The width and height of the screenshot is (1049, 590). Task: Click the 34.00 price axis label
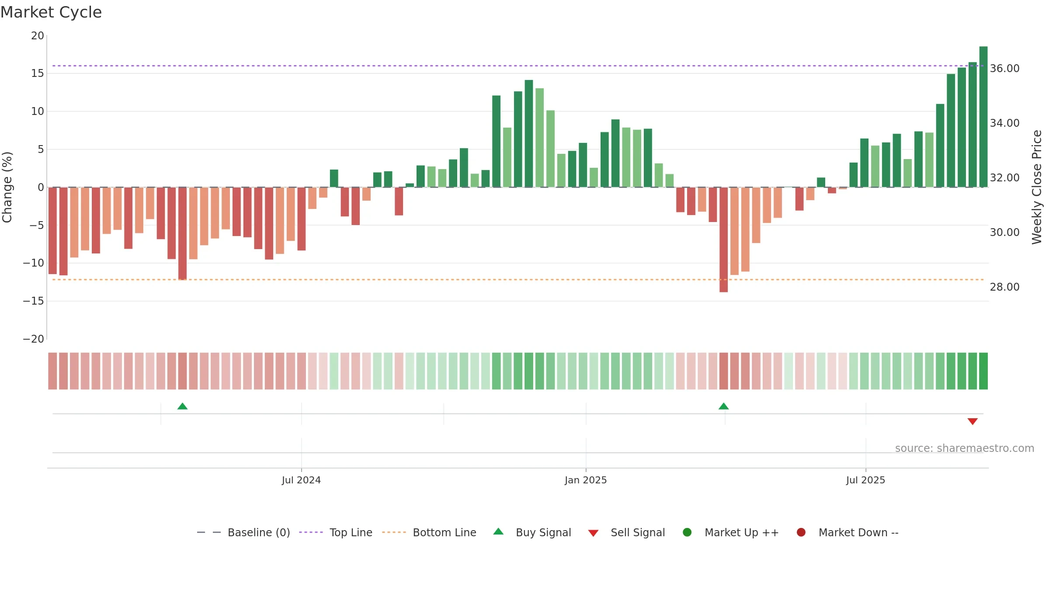pyautogui.click(x=1004, y=123)
